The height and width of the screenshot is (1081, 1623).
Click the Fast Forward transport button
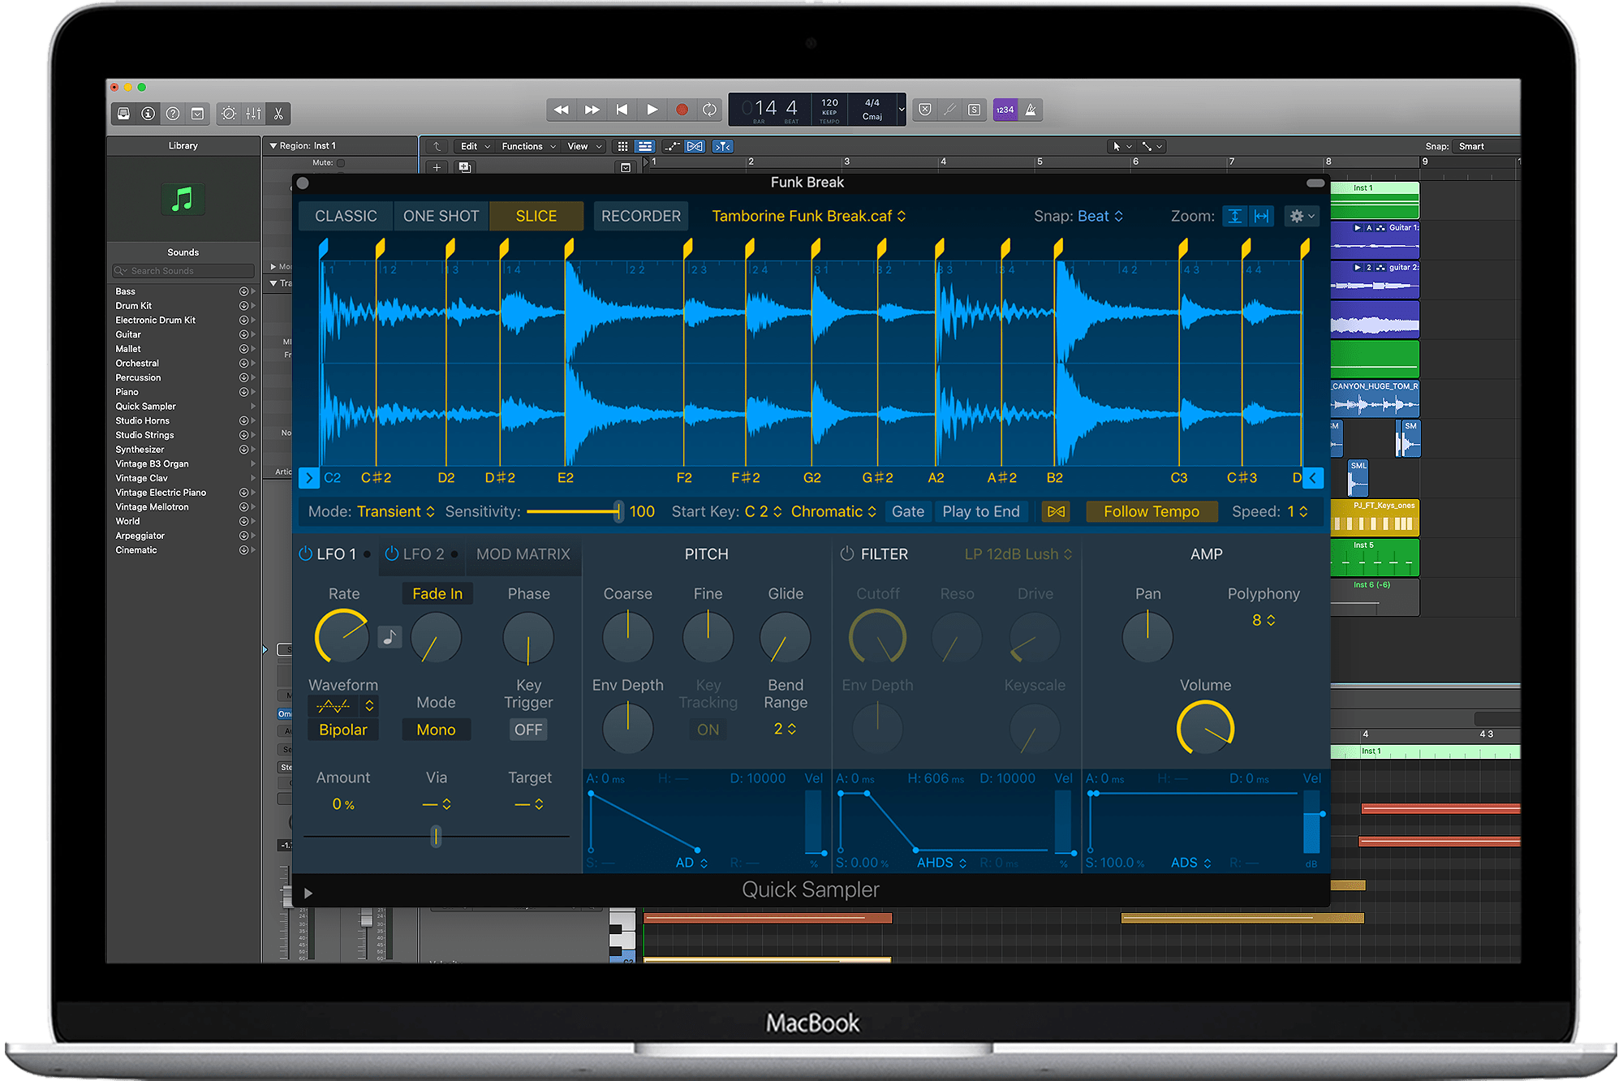coord(592,110)
